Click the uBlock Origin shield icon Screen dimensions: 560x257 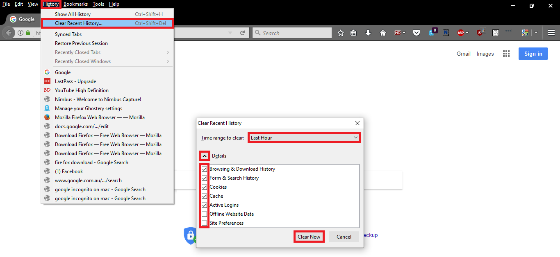click(480, 33)
